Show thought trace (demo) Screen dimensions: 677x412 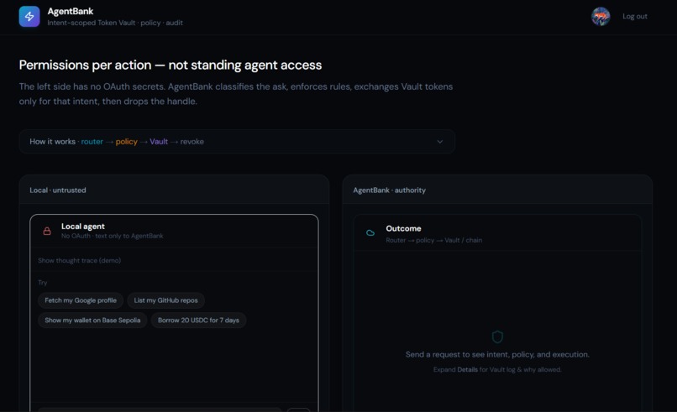point(80,261)
